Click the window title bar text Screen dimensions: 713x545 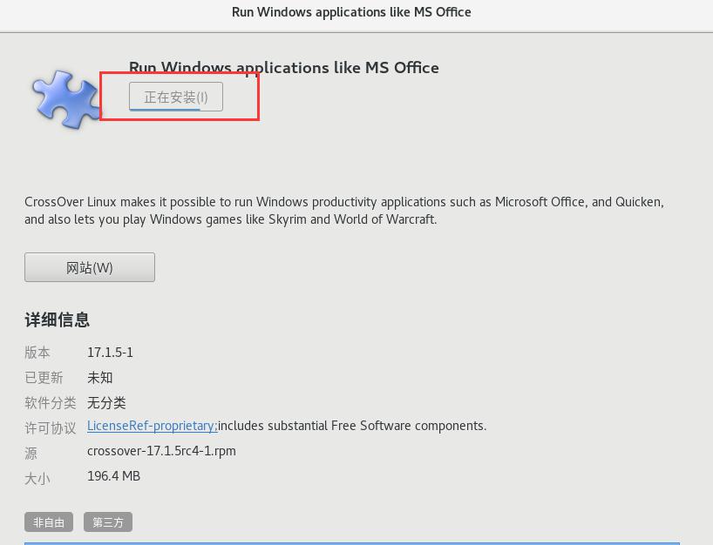[x=351, y=12]
